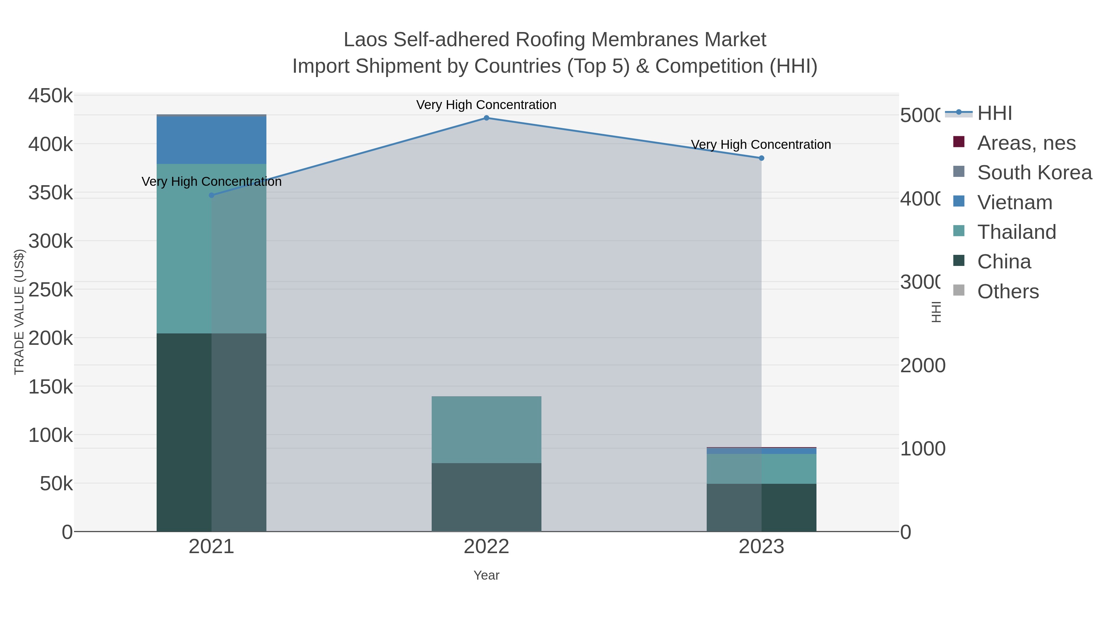1110x624 pixels.
Task: Click the South Korea legend color swatch
Action: pos(959,171)
